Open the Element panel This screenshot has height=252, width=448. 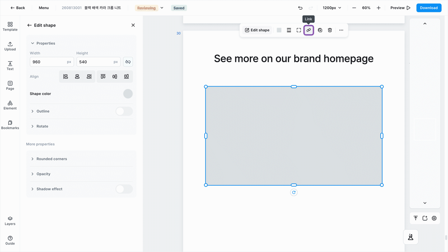click(10, 105)
